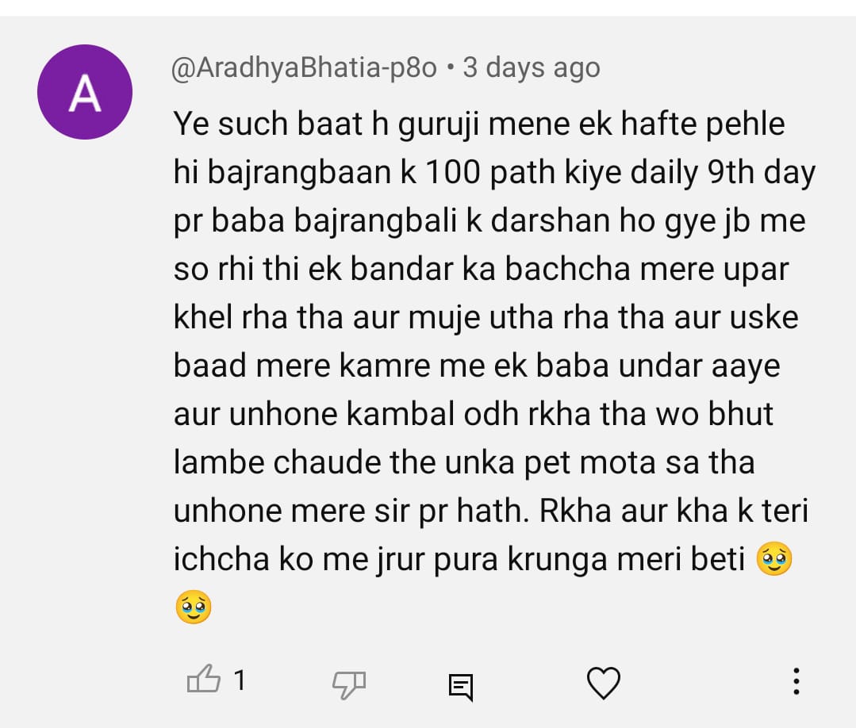Click the pleading face emoji after 'meri beti'
The height and width of the screenshot is (728, 856).
pos(774,559)
